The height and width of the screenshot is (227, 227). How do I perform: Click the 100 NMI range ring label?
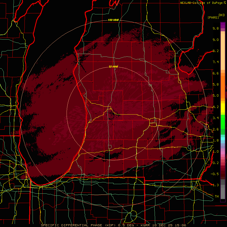[x=113, y=20]
